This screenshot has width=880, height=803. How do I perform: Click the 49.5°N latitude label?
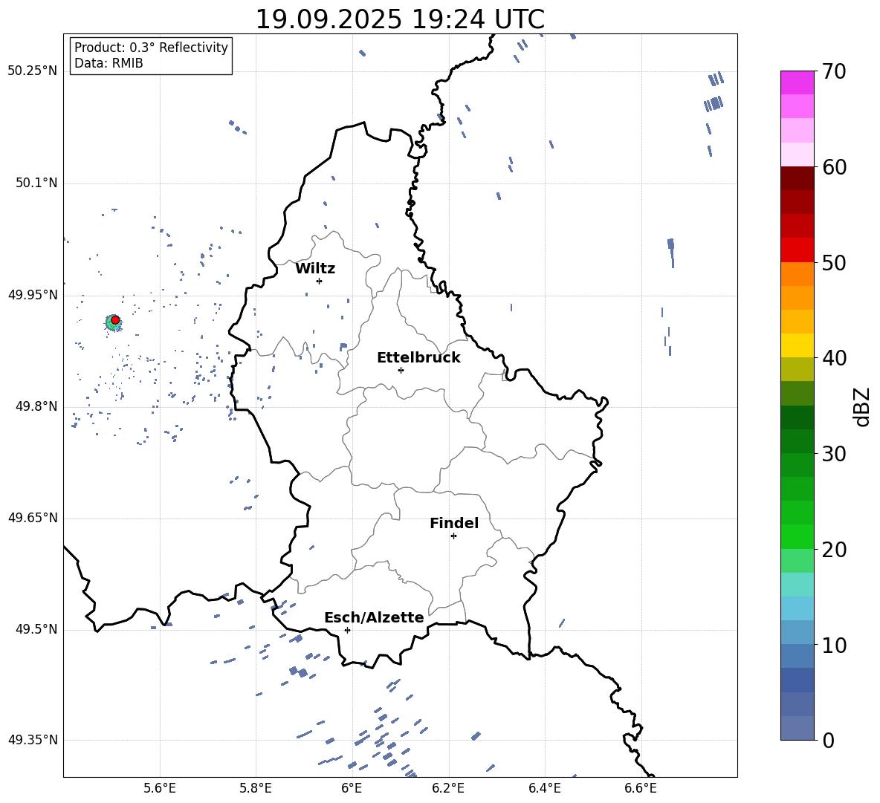[x=36, y=629]
